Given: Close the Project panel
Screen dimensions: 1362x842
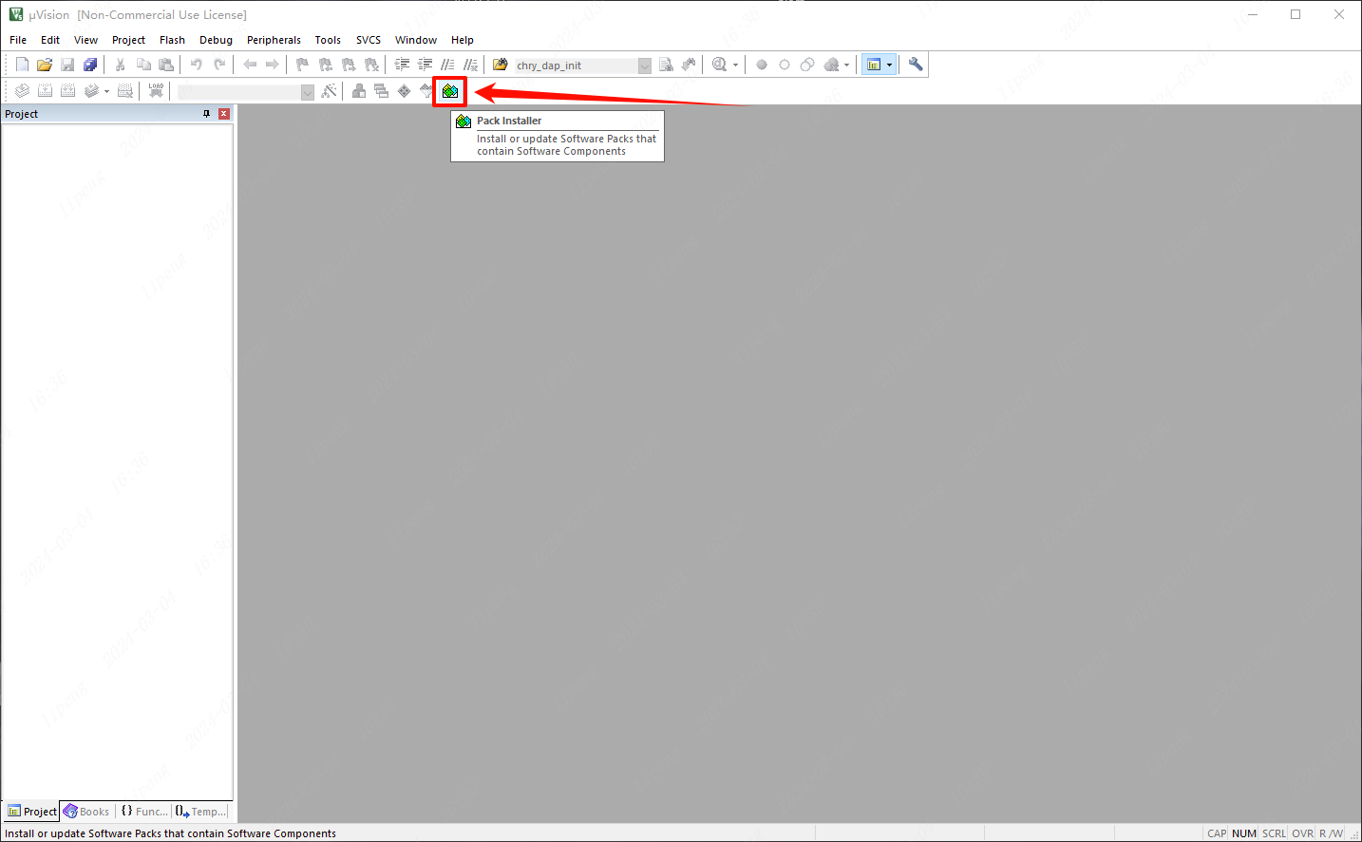Looking at the screenshot, I should 224,114.
